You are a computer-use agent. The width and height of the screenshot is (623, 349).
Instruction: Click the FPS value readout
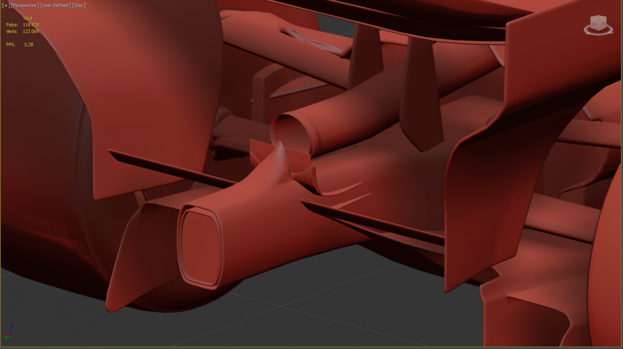tap(28, 44)
